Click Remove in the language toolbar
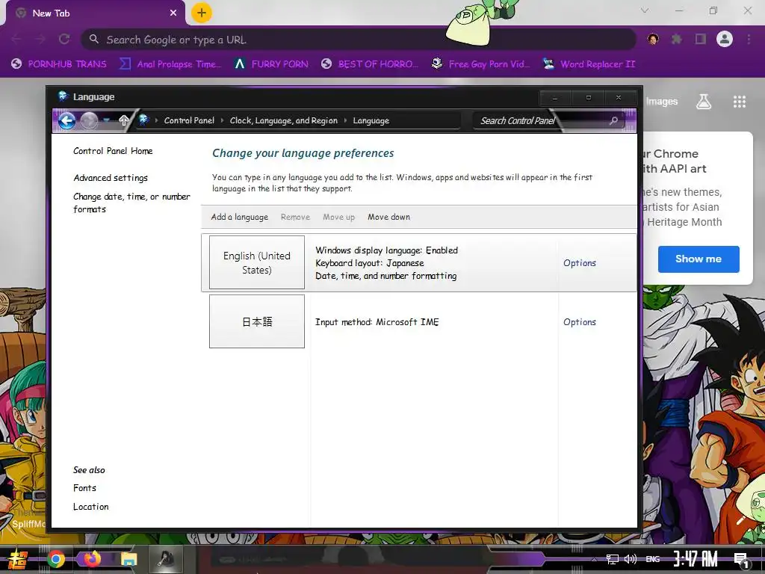 [x=295, y=217]
